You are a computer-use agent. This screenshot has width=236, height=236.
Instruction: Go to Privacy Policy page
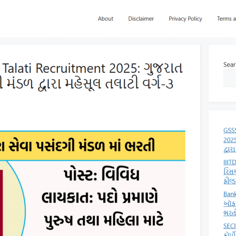[x=185, y=19]
